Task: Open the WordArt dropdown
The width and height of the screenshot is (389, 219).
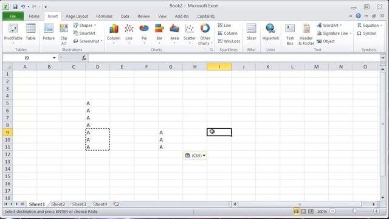Action: pyautogui.click(x=329, y=26)
